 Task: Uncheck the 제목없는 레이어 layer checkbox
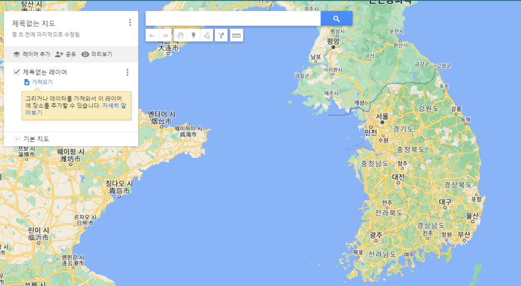click(17, 72)
